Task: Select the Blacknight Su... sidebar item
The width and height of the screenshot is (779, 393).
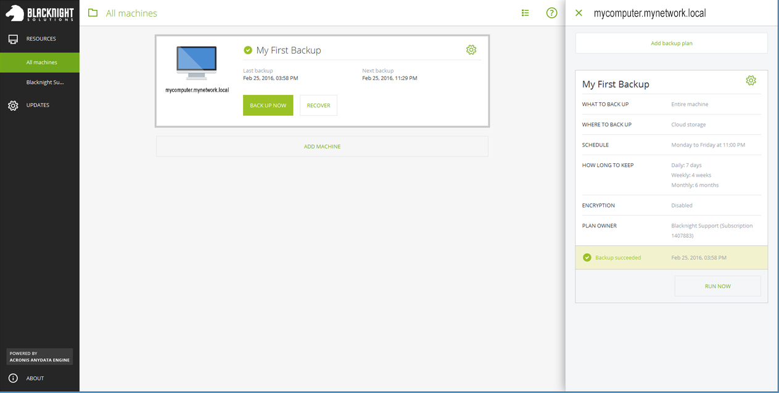Action: (x=44, y=82)
